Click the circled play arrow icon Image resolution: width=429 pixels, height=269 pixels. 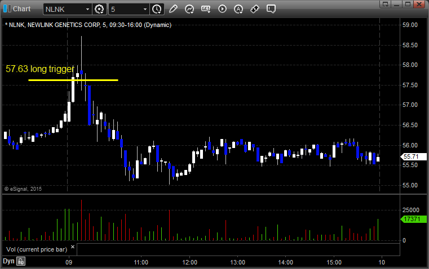(222, 9)
